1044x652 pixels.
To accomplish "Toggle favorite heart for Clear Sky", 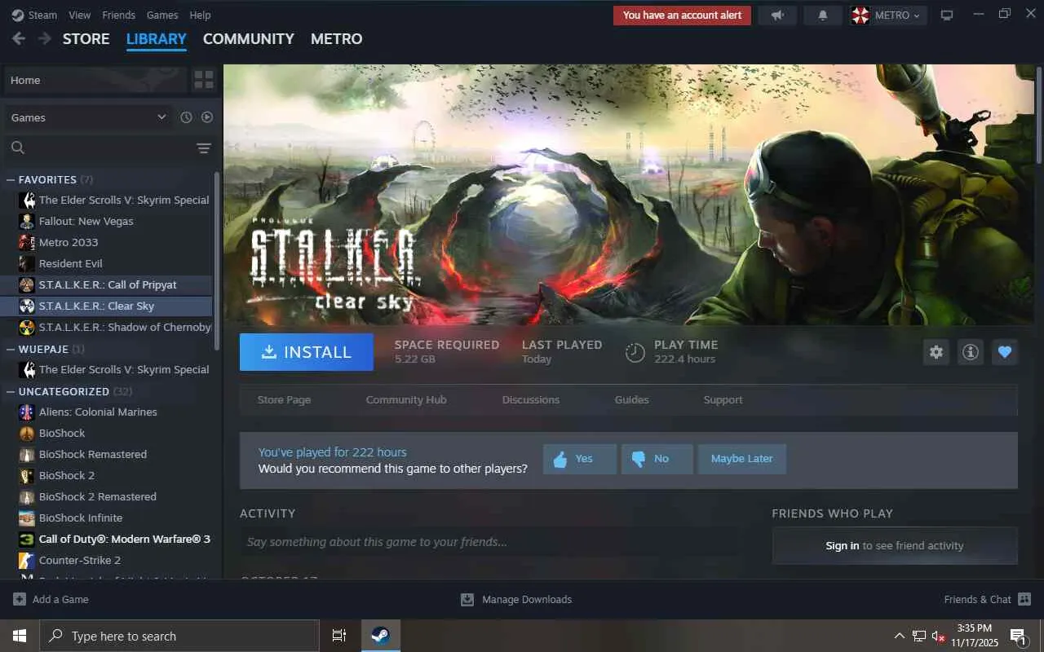I will point(1005,352).
